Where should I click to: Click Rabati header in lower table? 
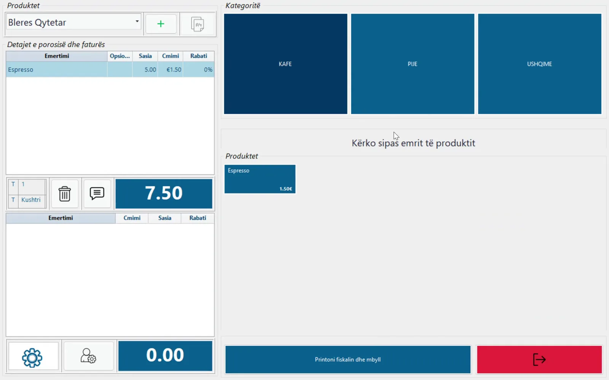(198, 218)
